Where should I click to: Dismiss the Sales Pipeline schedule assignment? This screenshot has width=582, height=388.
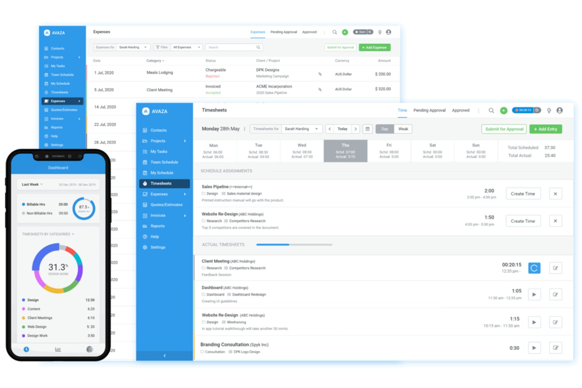point(555,194)
